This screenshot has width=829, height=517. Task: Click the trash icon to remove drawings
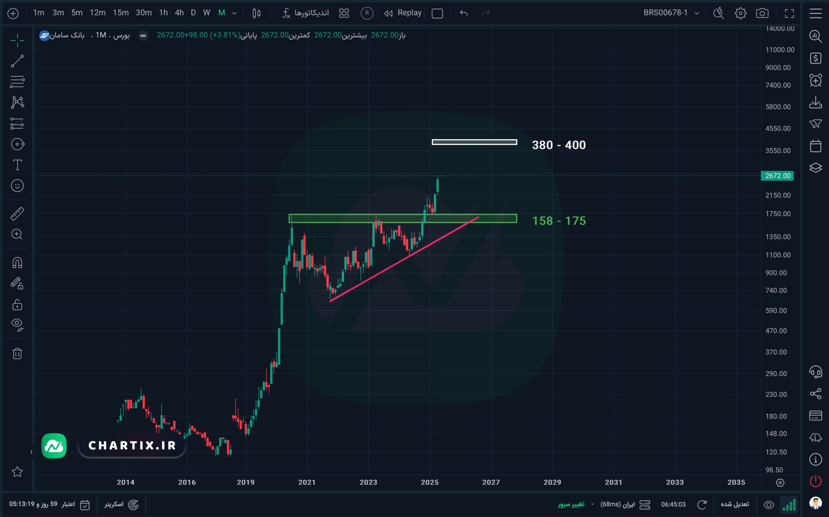[17, 353]
